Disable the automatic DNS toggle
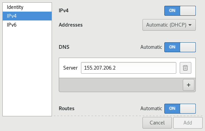 (x=180, y=47)
